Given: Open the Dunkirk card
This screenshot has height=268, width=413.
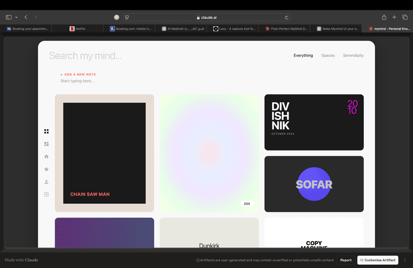Looking at the screenshot, I should [x=209, y=233].
